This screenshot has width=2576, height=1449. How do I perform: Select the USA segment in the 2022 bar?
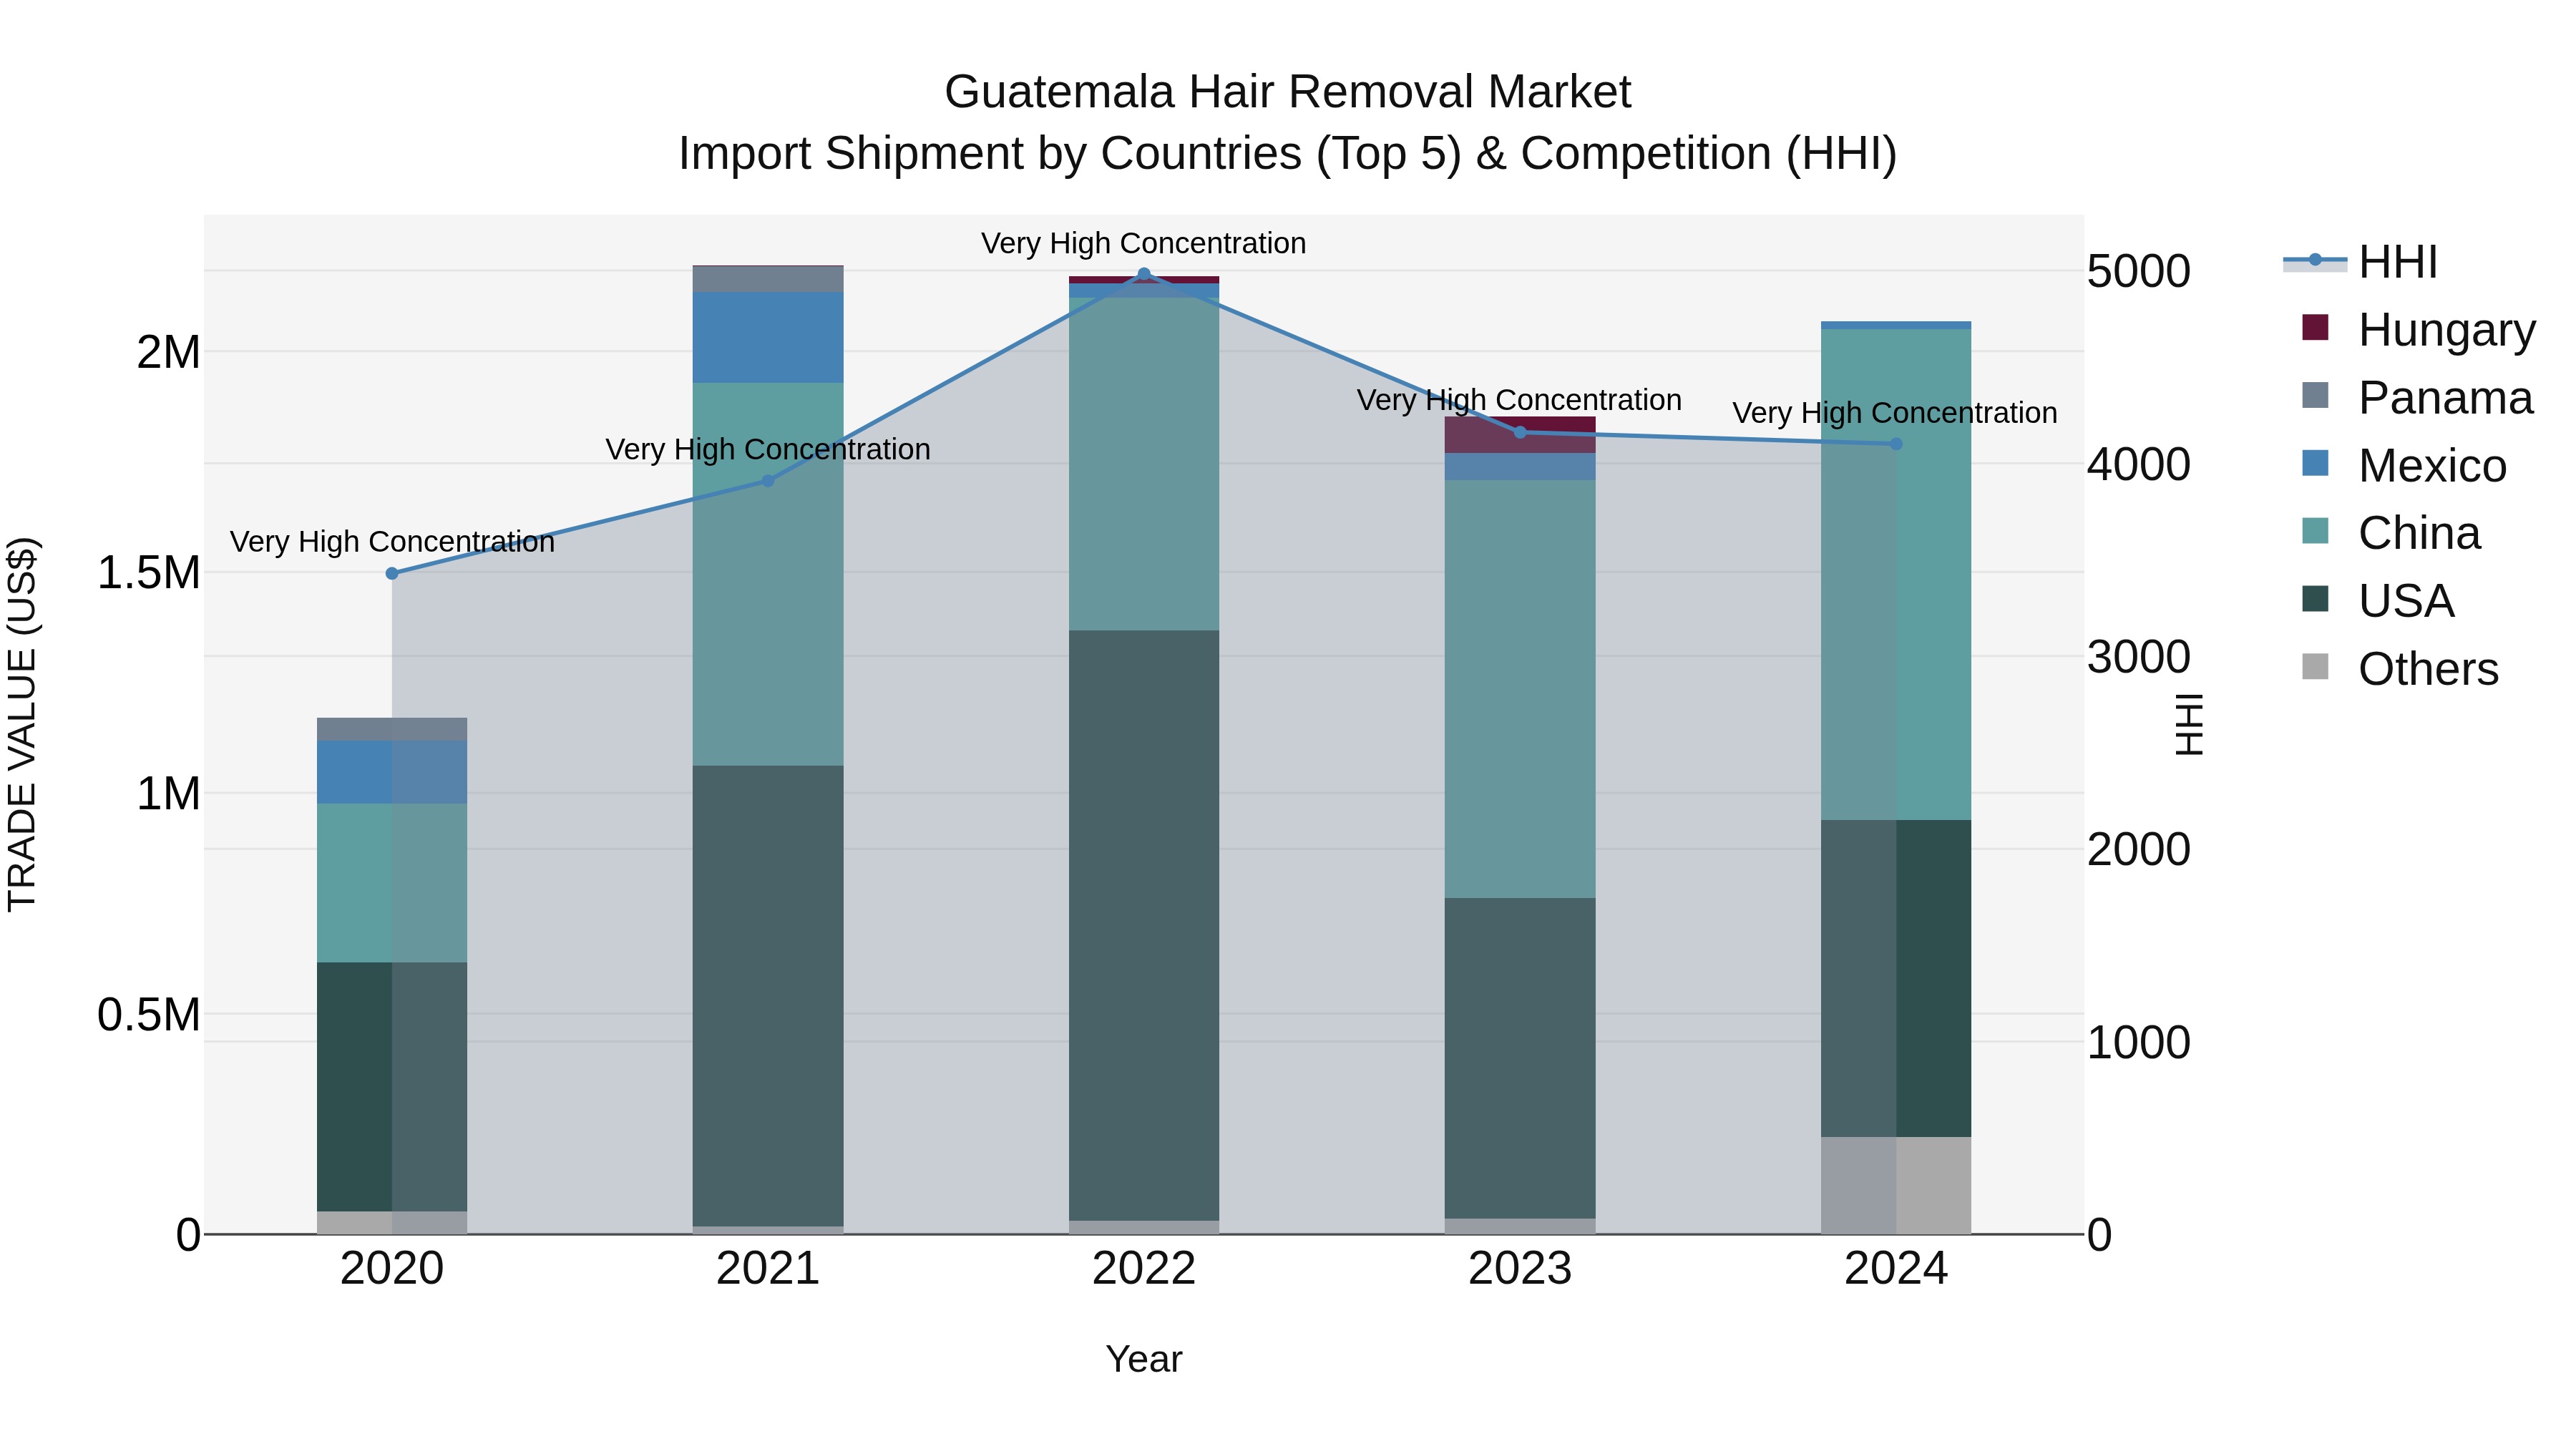coord(1144,925)
